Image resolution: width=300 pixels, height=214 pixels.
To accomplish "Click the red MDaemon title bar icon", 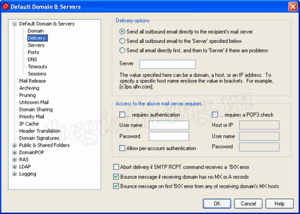I will point(6,6).
